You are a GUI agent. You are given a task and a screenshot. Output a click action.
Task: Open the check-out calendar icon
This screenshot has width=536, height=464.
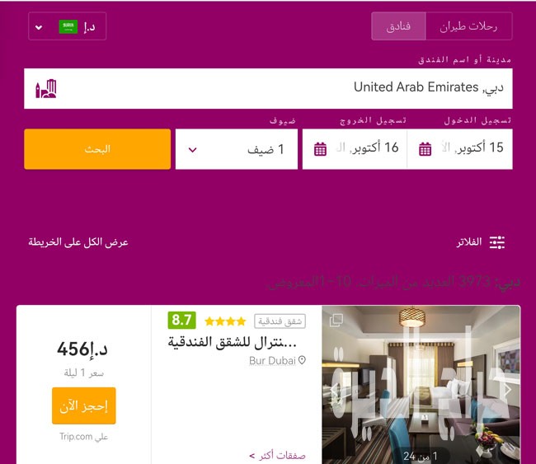point(320,149)
